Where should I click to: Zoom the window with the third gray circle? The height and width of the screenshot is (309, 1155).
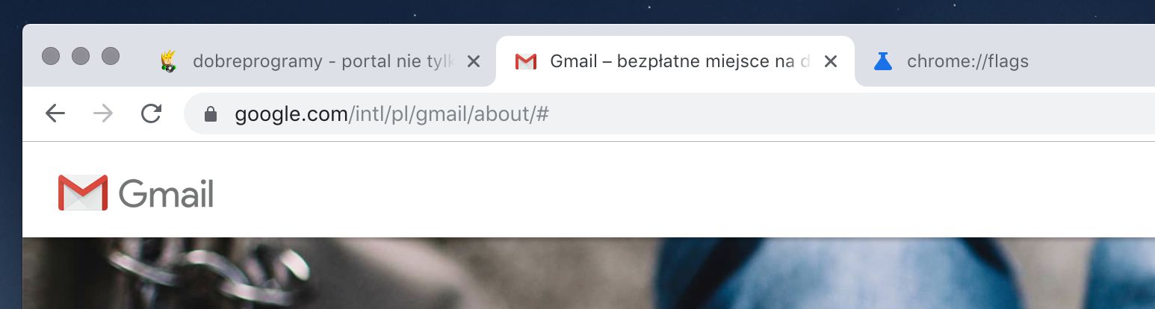point(111,56)
